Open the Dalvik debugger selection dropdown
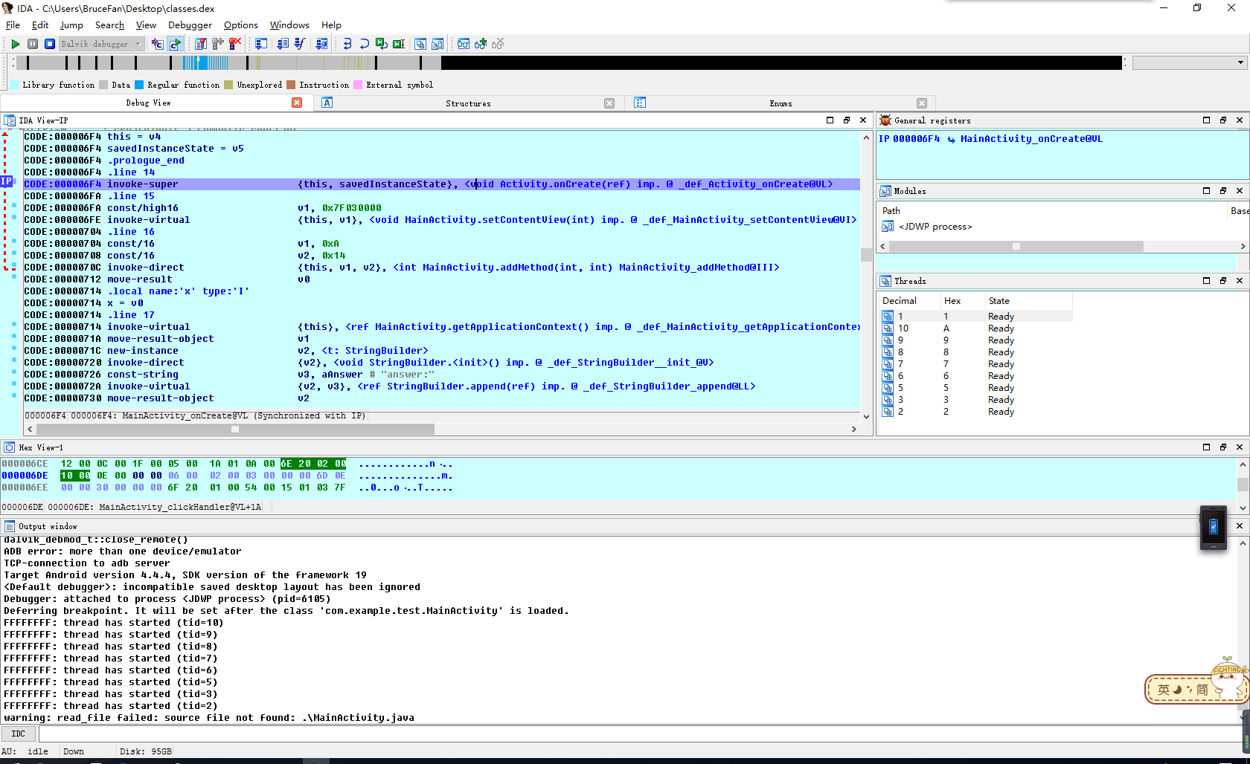1250x764 pixels. (x=138, y=45)
